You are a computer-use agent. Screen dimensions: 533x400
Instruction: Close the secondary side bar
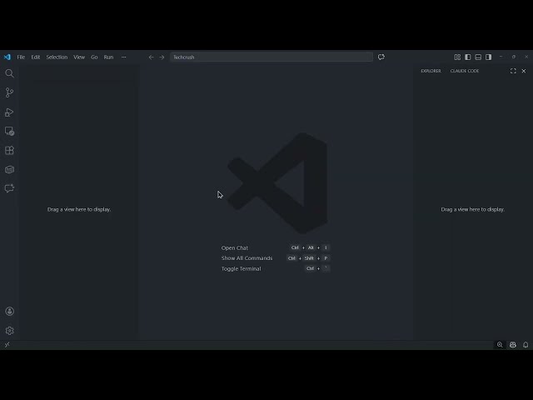pyautogui.click(x=524, y=71)
